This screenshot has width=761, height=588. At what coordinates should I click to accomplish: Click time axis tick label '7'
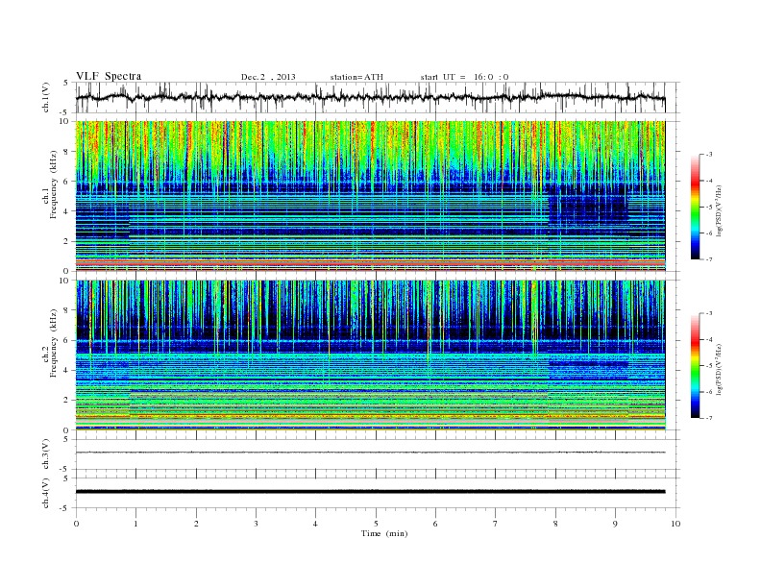pyautogui.click(x=496, y=524)
